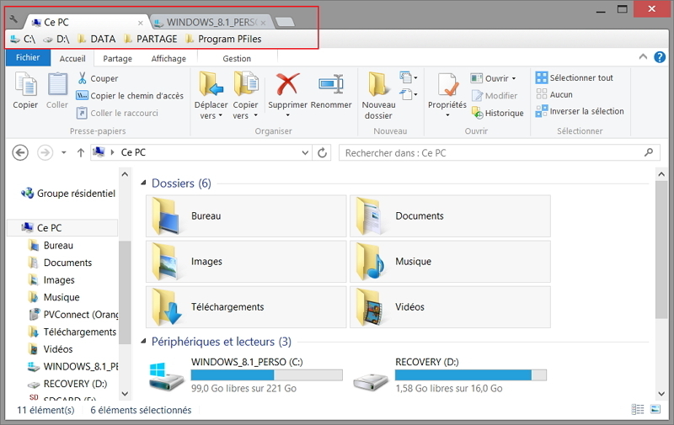Click the Rechercher dans : Ce PC field
The image size is (674, 425).
[500, 153]
